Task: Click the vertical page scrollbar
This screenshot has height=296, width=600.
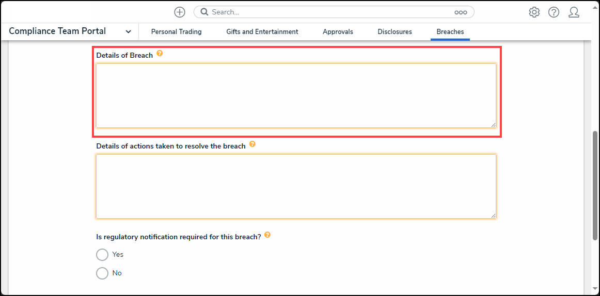Action: (x=595, y=186)
